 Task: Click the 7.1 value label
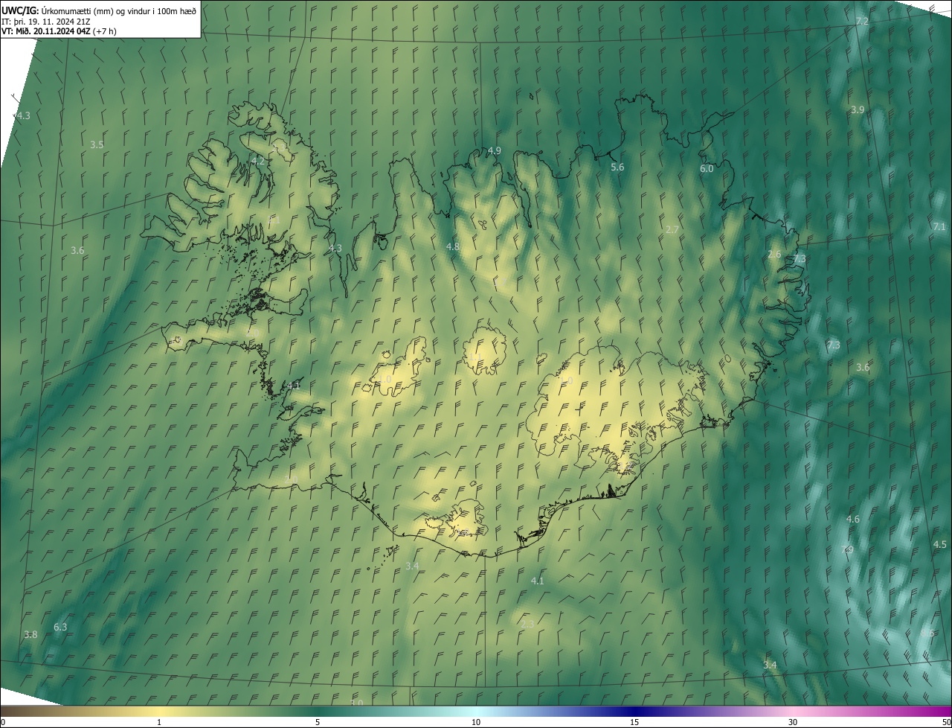(x=939, y=226)
